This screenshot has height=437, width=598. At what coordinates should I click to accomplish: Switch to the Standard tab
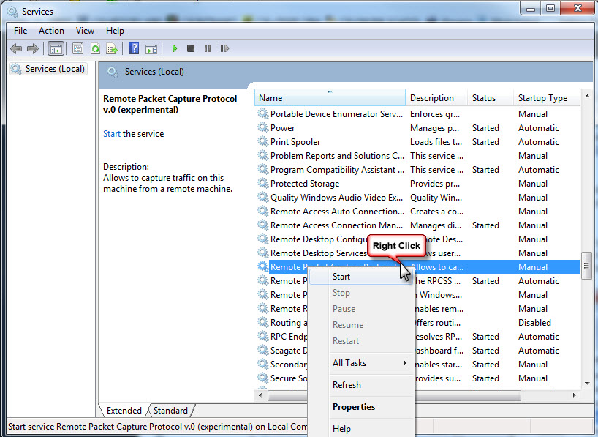pyautogui.click(x=170, y=411)
